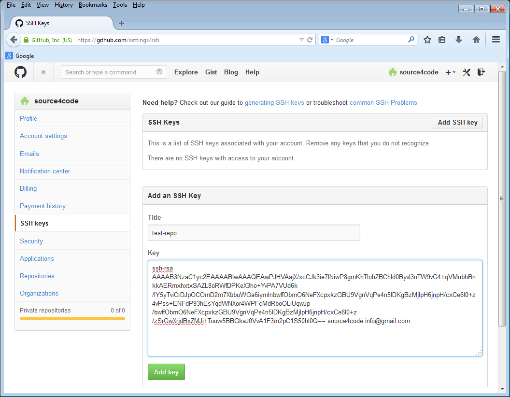This screenshot has width=510, height=397.
Task: Open the View menu
Action: pyautogui.click(x=42, y=5)
